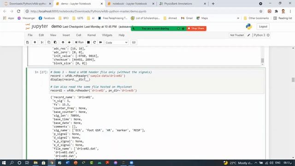This screenshot has width=295, height=166.
Task: Click the pencil edit mode icon
Action: click(x=249, y=35)
